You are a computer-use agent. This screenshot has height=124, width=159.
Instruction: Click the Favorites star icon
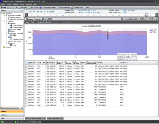pyautogui.click(x=4, y=47)
